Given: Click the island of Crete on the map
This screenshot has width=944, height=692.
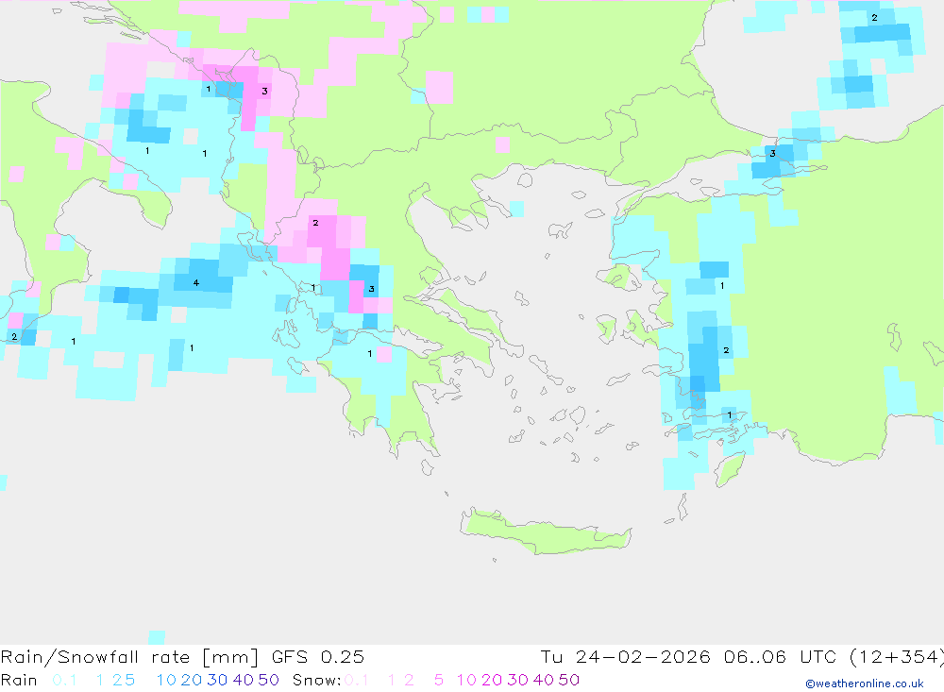Looking at the screenshot, I should (545, 532).
